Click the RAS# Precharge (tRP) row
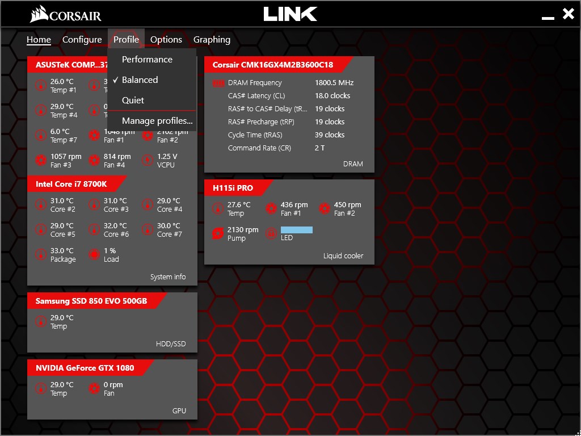This screenshot has width=581, height=436. coord(286,121)
